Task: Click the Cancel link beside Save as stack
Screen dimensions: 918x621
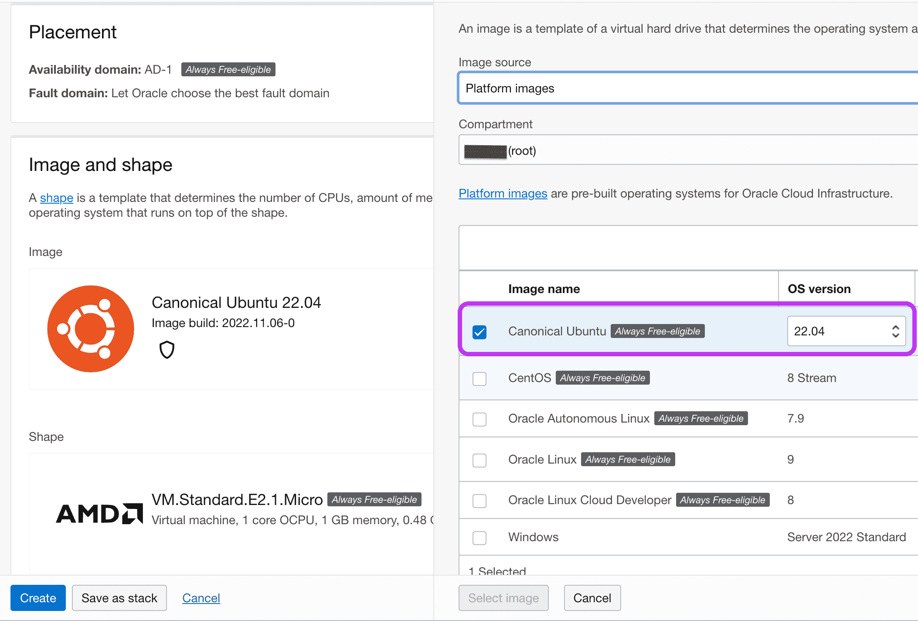Action: coord(201,598)
